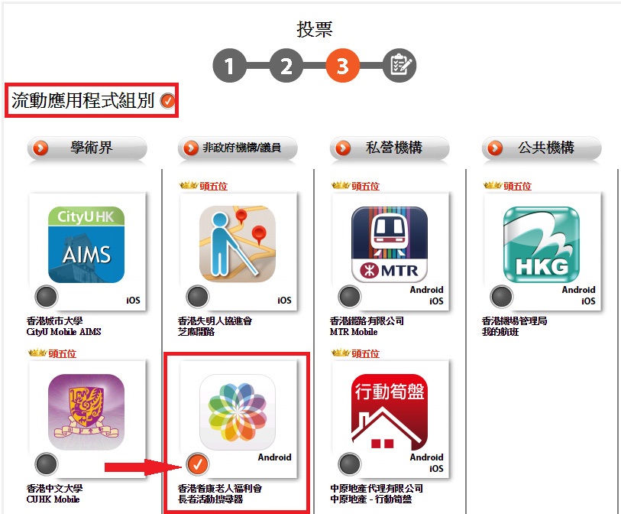Open the colorful flower elderly activity app icon
Viewport: 621px width, 514px height.
point(238,412)
